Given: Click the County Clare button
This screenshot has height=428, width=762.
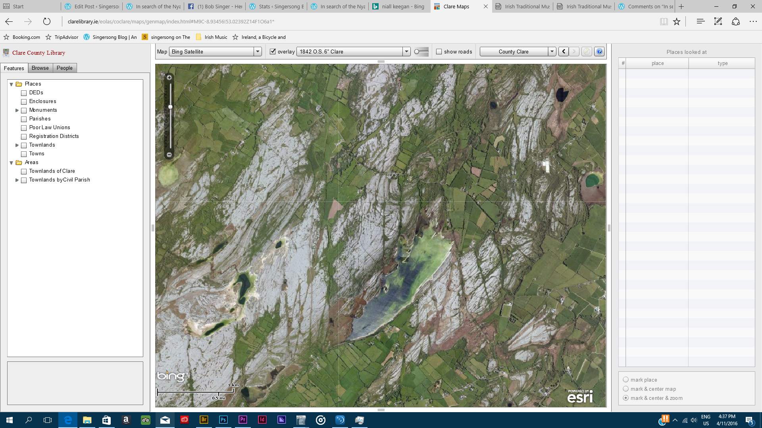Looking at the screenshot, I should click(514, 52).
